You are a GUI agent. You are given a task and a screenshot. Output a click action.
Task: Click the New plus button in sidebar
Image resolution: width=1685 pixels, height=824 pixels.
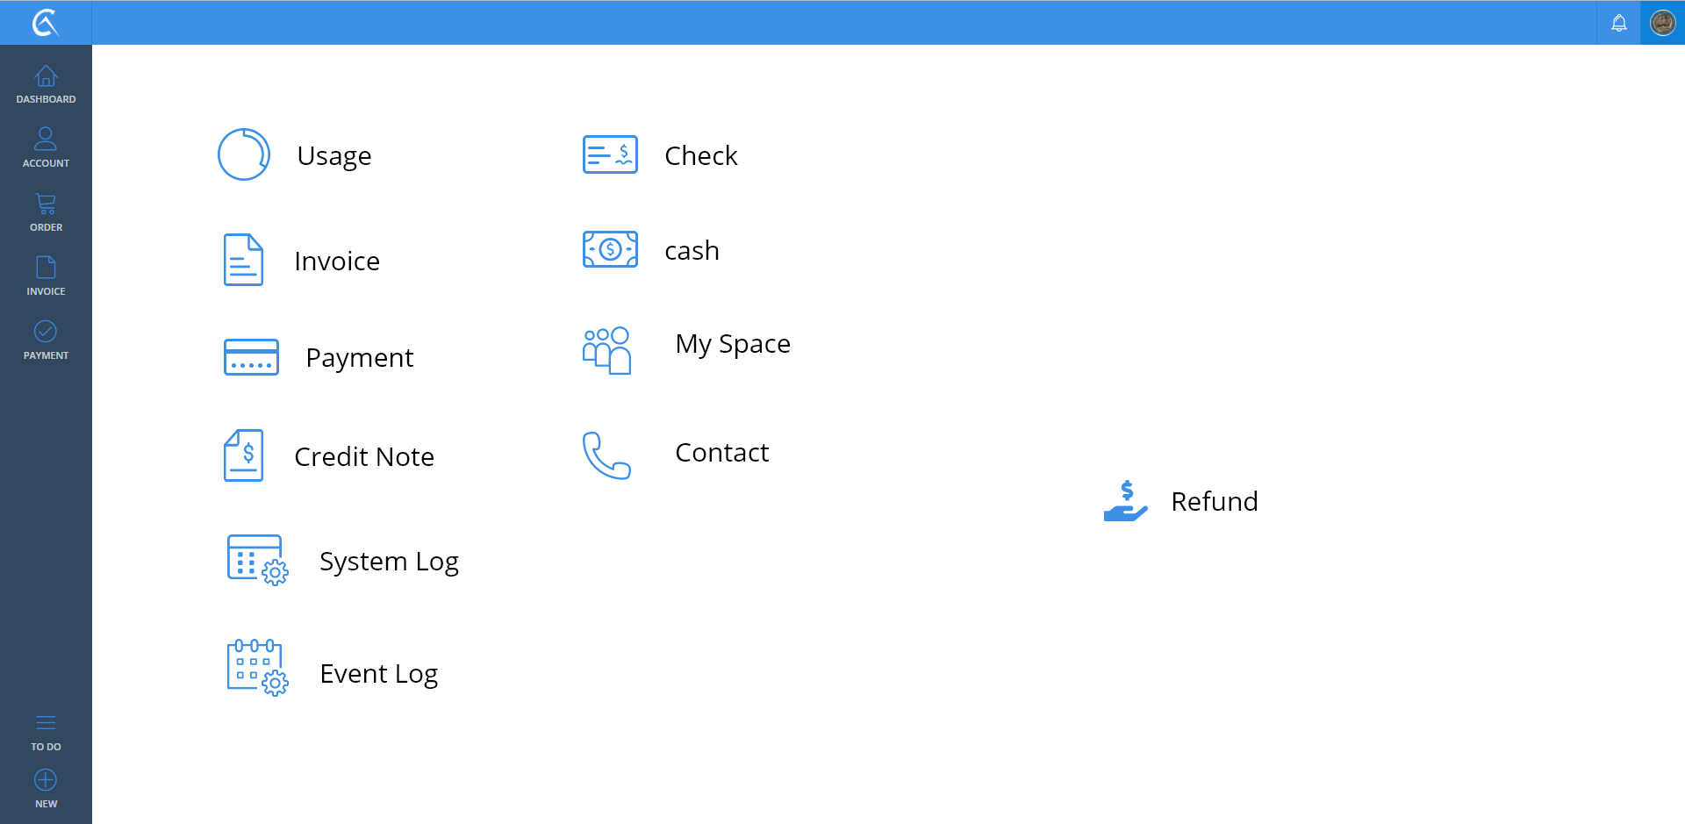tap(46, 788)
